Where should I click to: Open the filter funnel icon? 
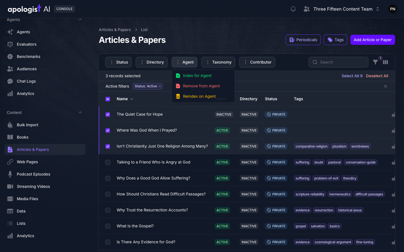click(375, 62)
